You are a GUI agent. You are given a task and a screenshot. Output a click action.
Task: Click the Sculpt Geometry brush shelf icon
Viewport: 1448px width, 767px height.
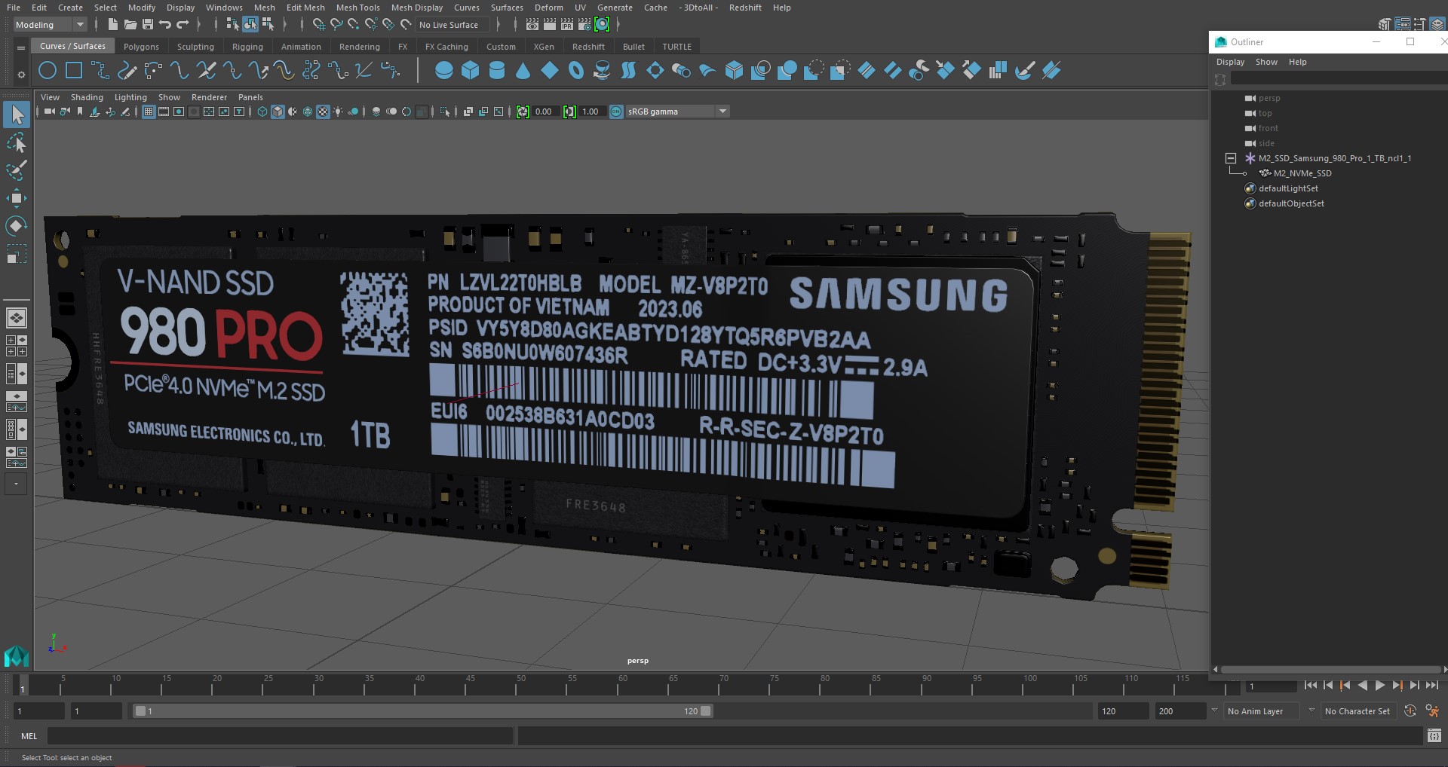tap(1024, 71)
